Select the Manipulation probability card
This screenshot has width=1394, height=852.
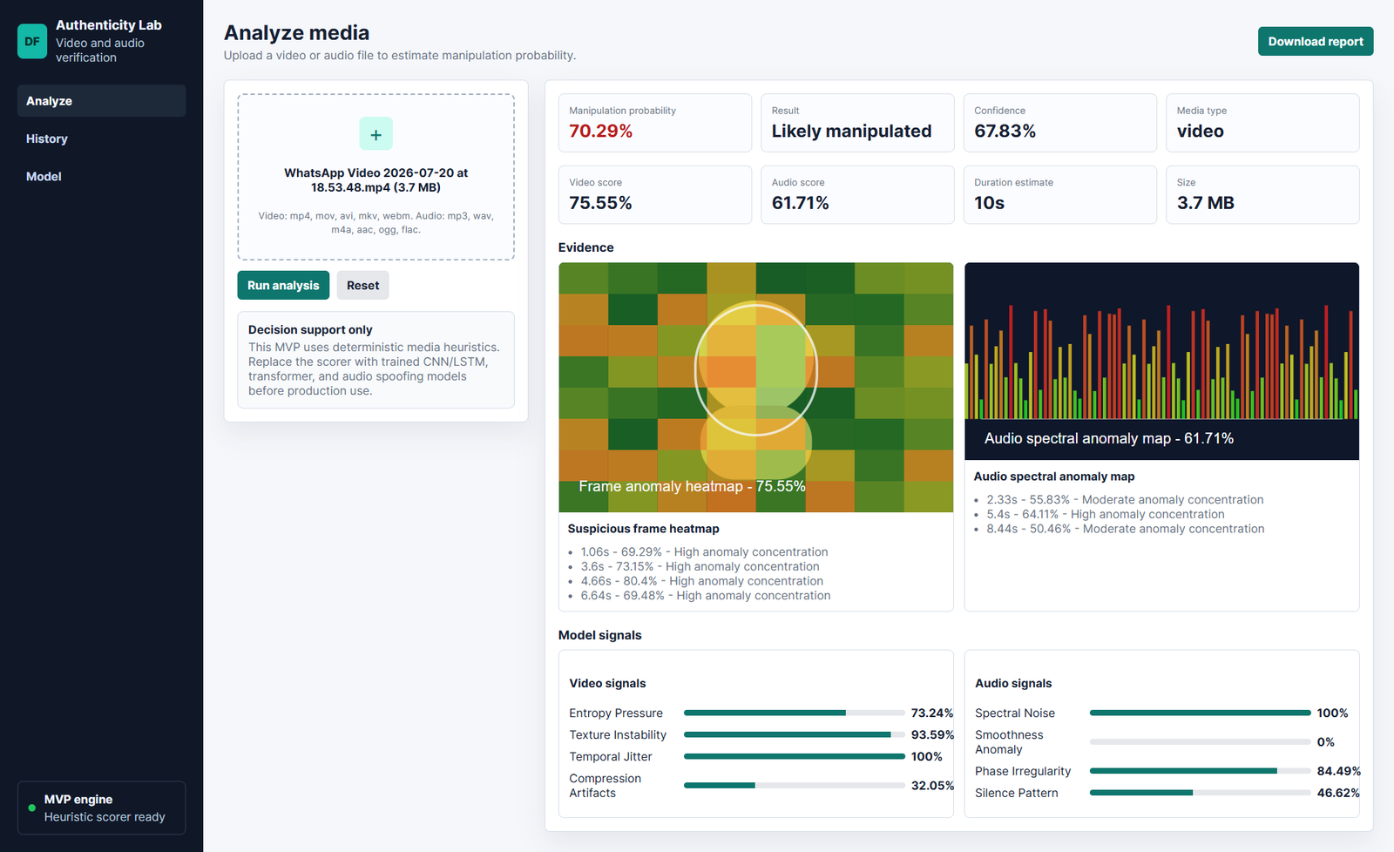click(x=655, y=123)
